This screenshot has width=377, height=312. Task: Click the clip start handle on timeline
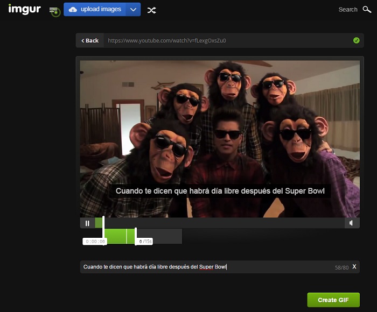(x=103, y=231)
